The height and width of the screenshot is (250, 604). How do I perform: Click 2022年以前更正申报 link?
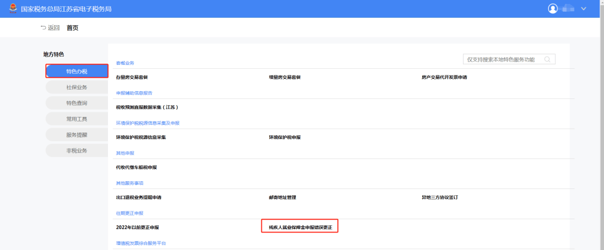(138, 228)
